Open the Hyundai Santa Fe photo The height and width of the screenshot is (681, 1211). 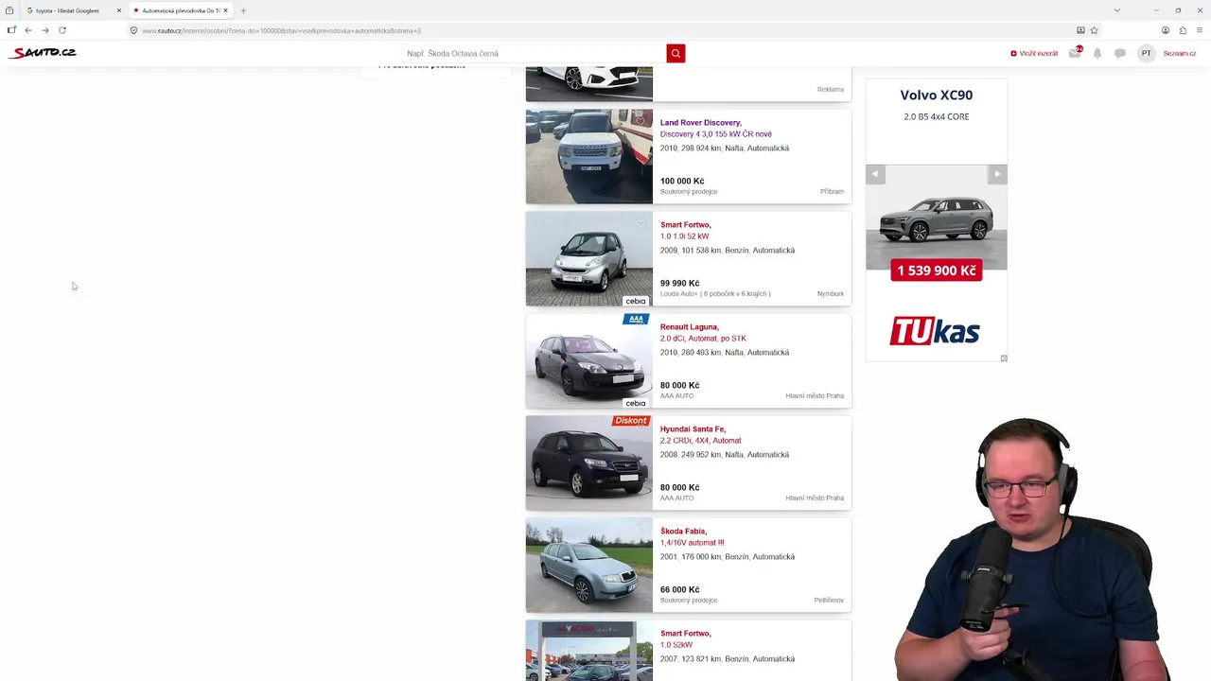click(x=589, y=463)
